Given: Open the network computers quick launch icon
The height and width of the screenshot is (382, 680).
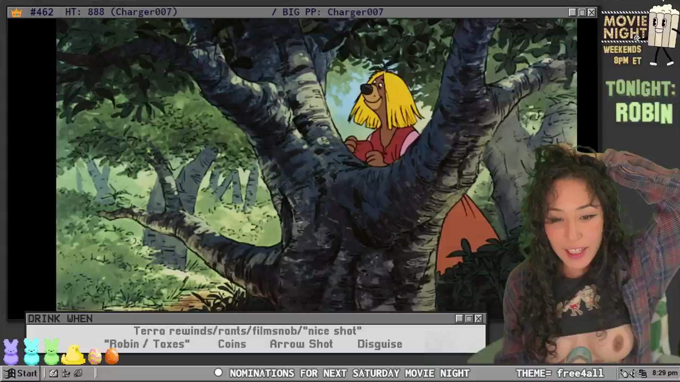Looking at the screenshot, I should point(66,373).
